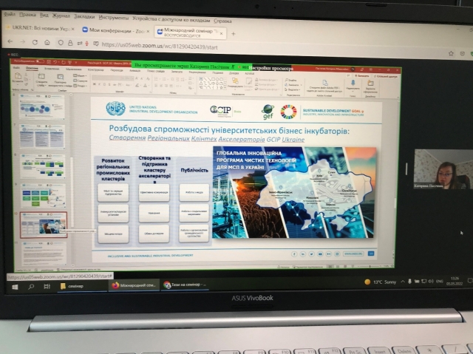Switch to Firefox Міжнародний сем... taskbar item
This screenshot has height=354, width=473.
tap(134, 285)
